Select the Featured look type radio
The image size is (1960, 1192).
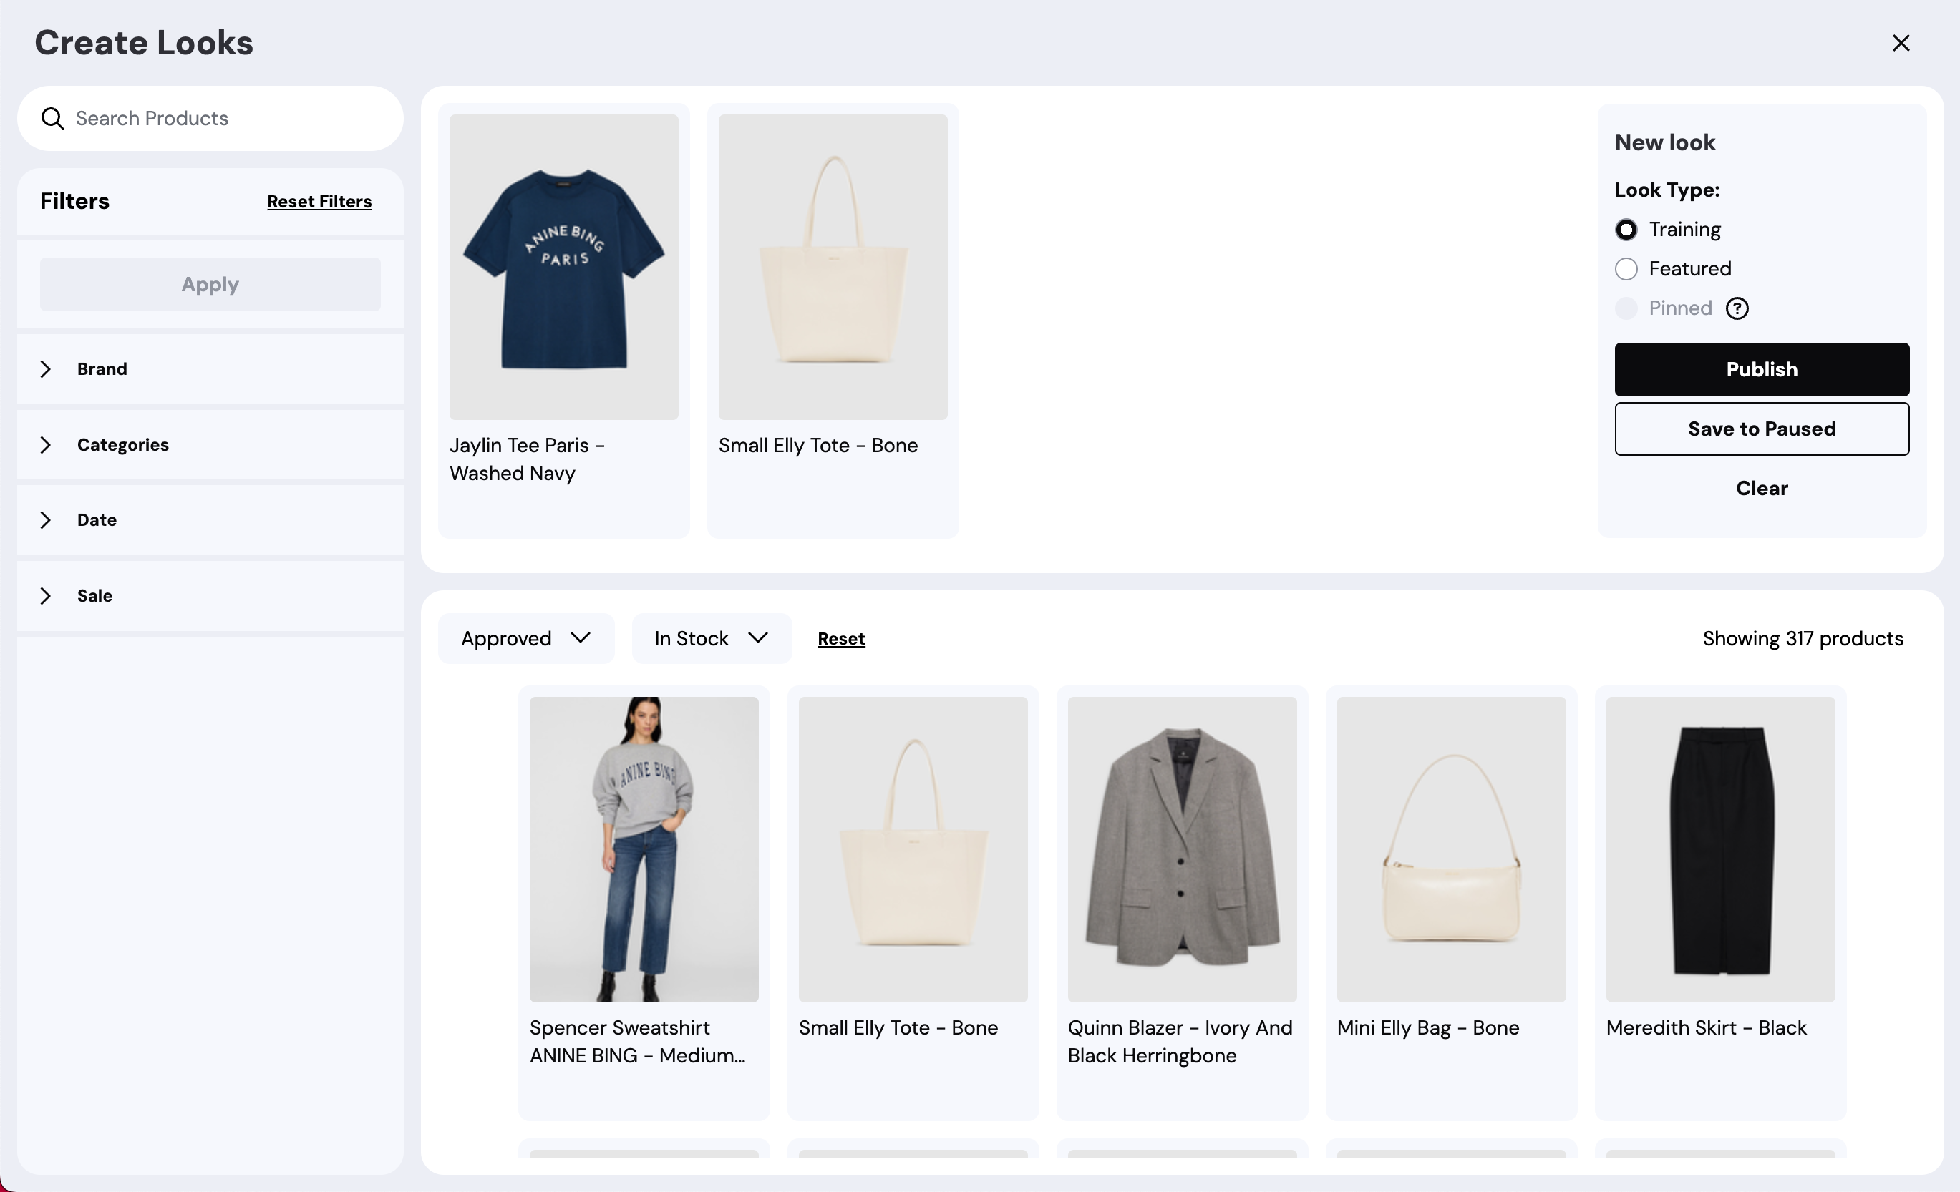pos(1626,269)
